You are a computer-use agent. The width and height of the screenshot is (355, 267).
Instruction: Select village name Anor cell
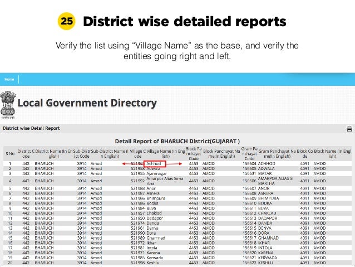point(151,188)
